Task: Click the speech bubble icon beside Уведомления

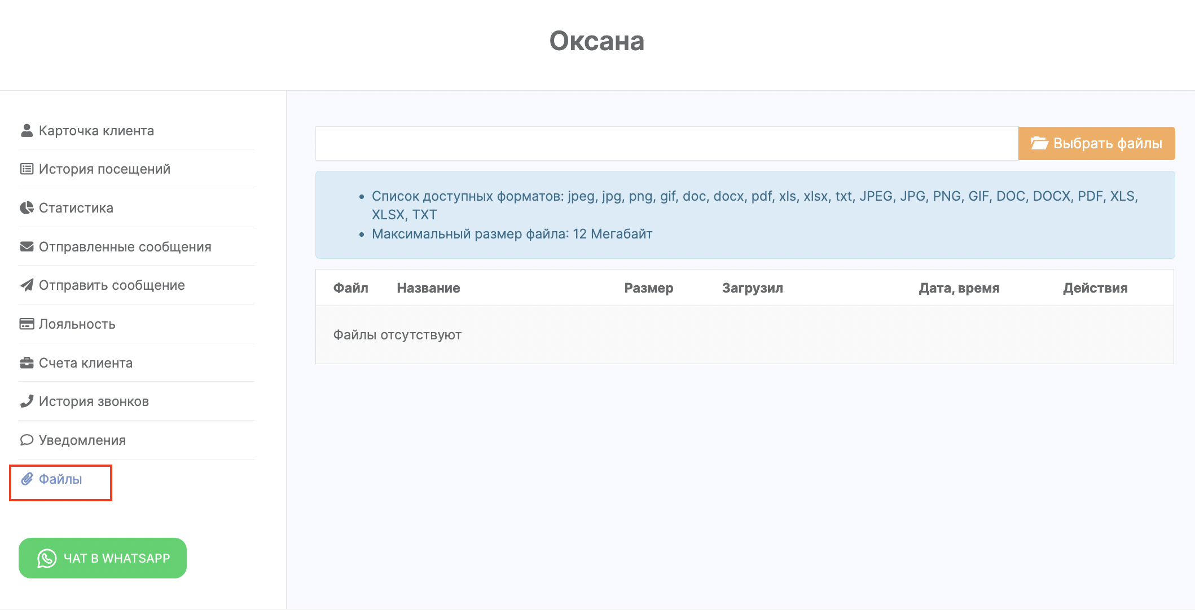Action: (x=27, y=440)
